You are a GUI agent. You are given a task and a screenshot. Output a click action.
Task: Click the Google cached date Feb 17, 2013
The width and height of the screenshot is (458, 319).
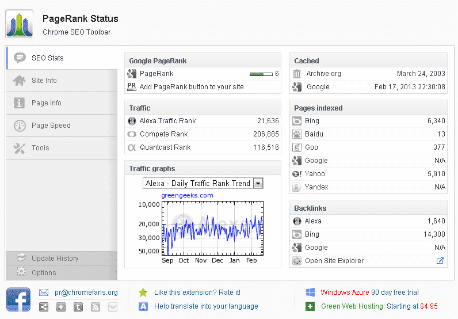pos(410,87)
